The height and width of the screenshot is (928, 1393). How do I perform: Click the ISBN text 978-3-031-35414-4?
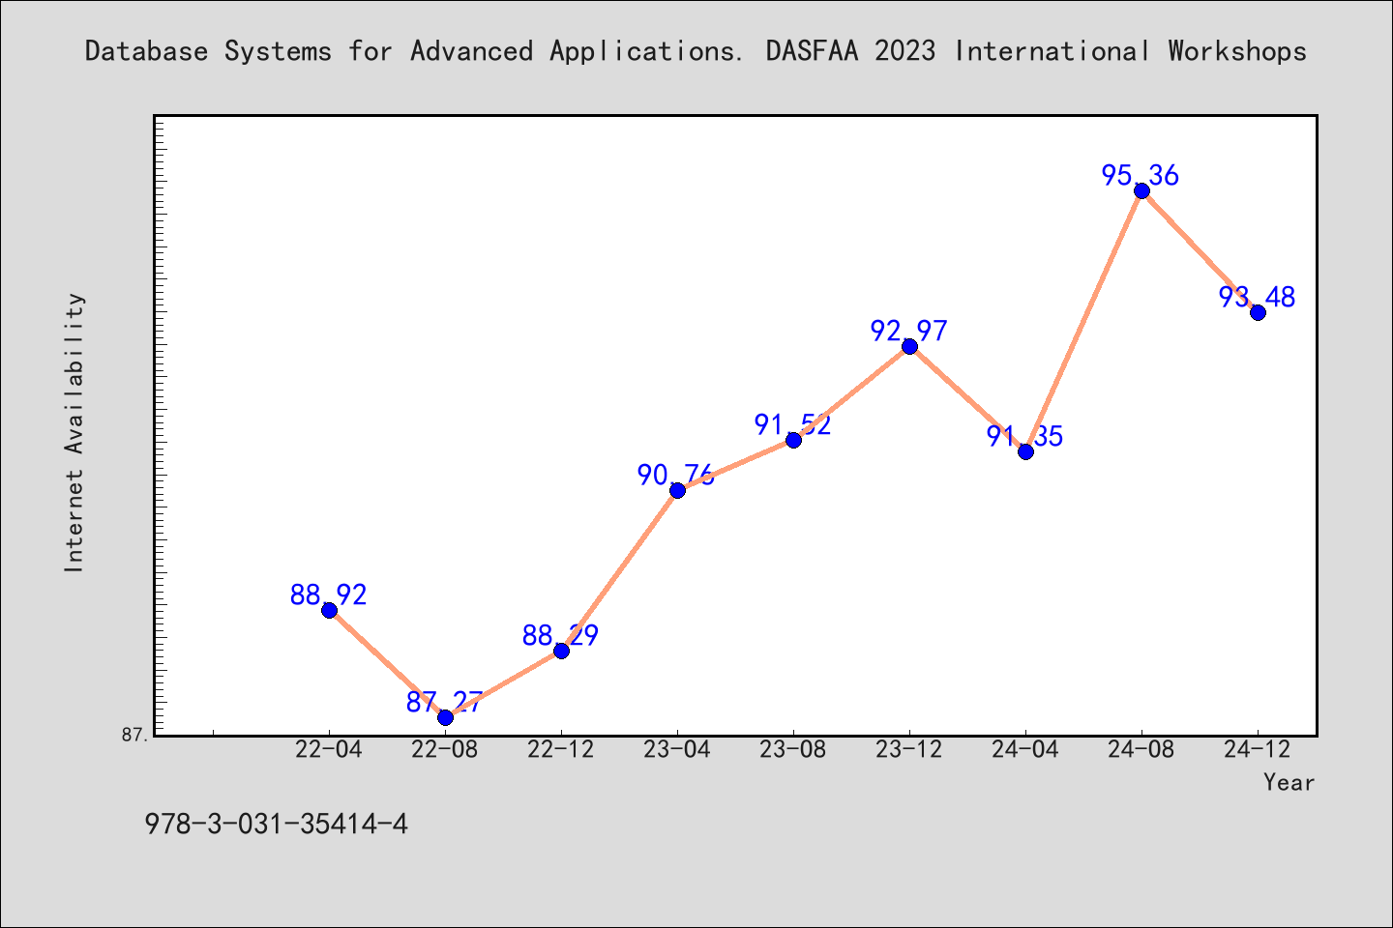coord(276,825)
